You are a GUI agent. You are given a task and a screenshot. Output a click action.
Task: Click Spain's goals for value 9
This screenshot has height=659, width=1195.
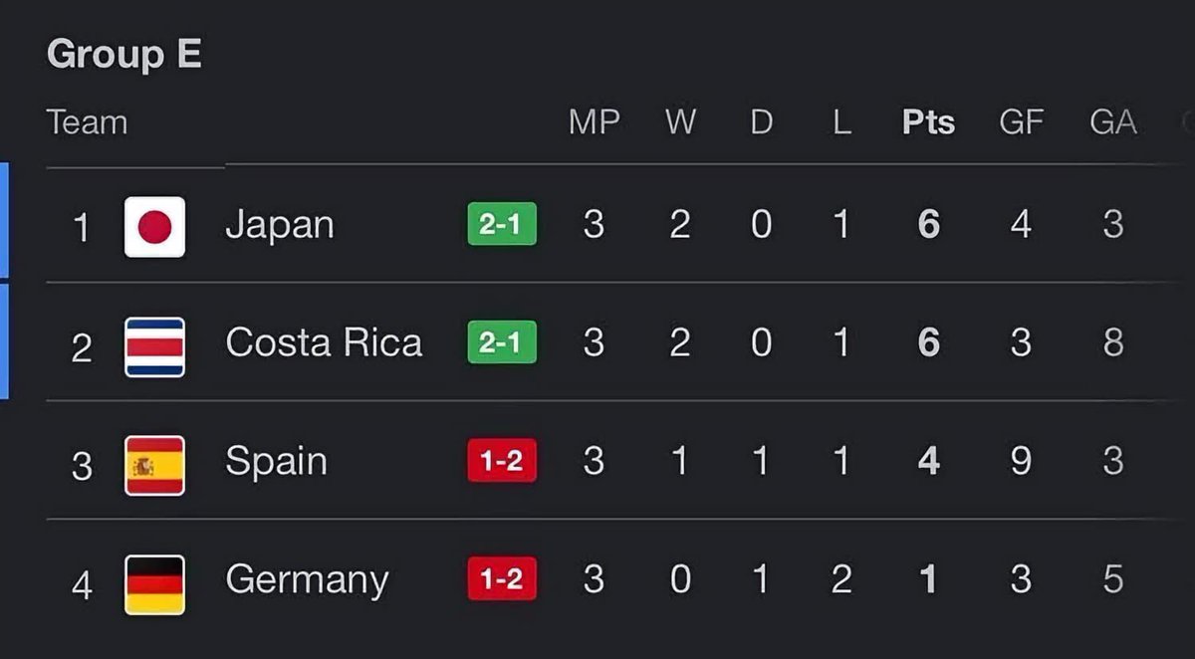click(1021, 462)
